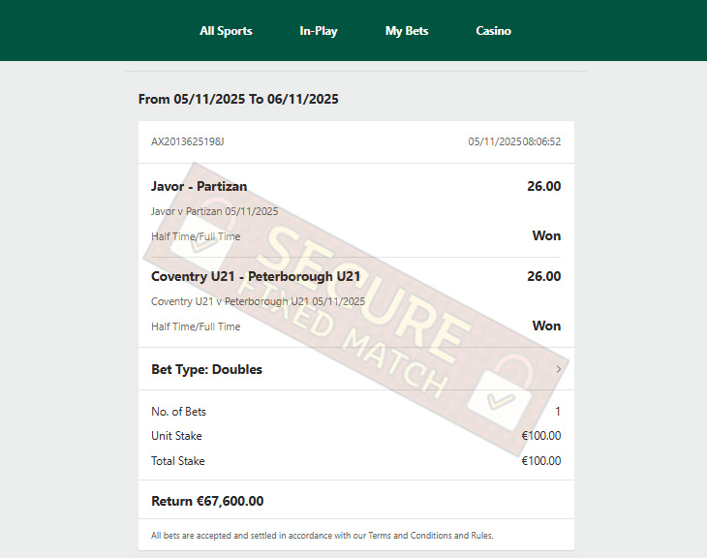Select bet reference AX2013625198J
This screenshot has width=707, height=558.
coord(188,141)
